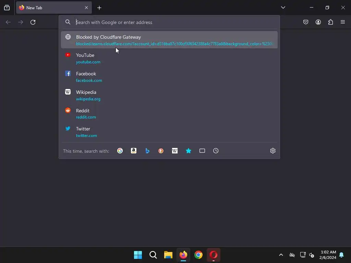Open the application hamburger menu
This screenshot has width=351, height=263.
point(343,22)
